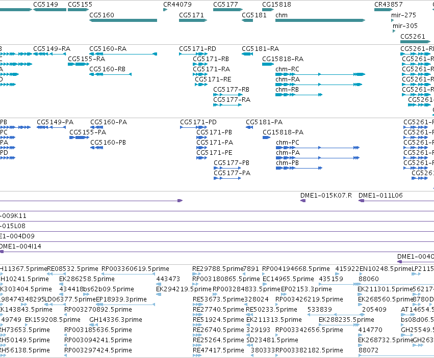Click transcript label CG5160-RB
The width and height of the screenshot is (434, 358).
(108, 69)
